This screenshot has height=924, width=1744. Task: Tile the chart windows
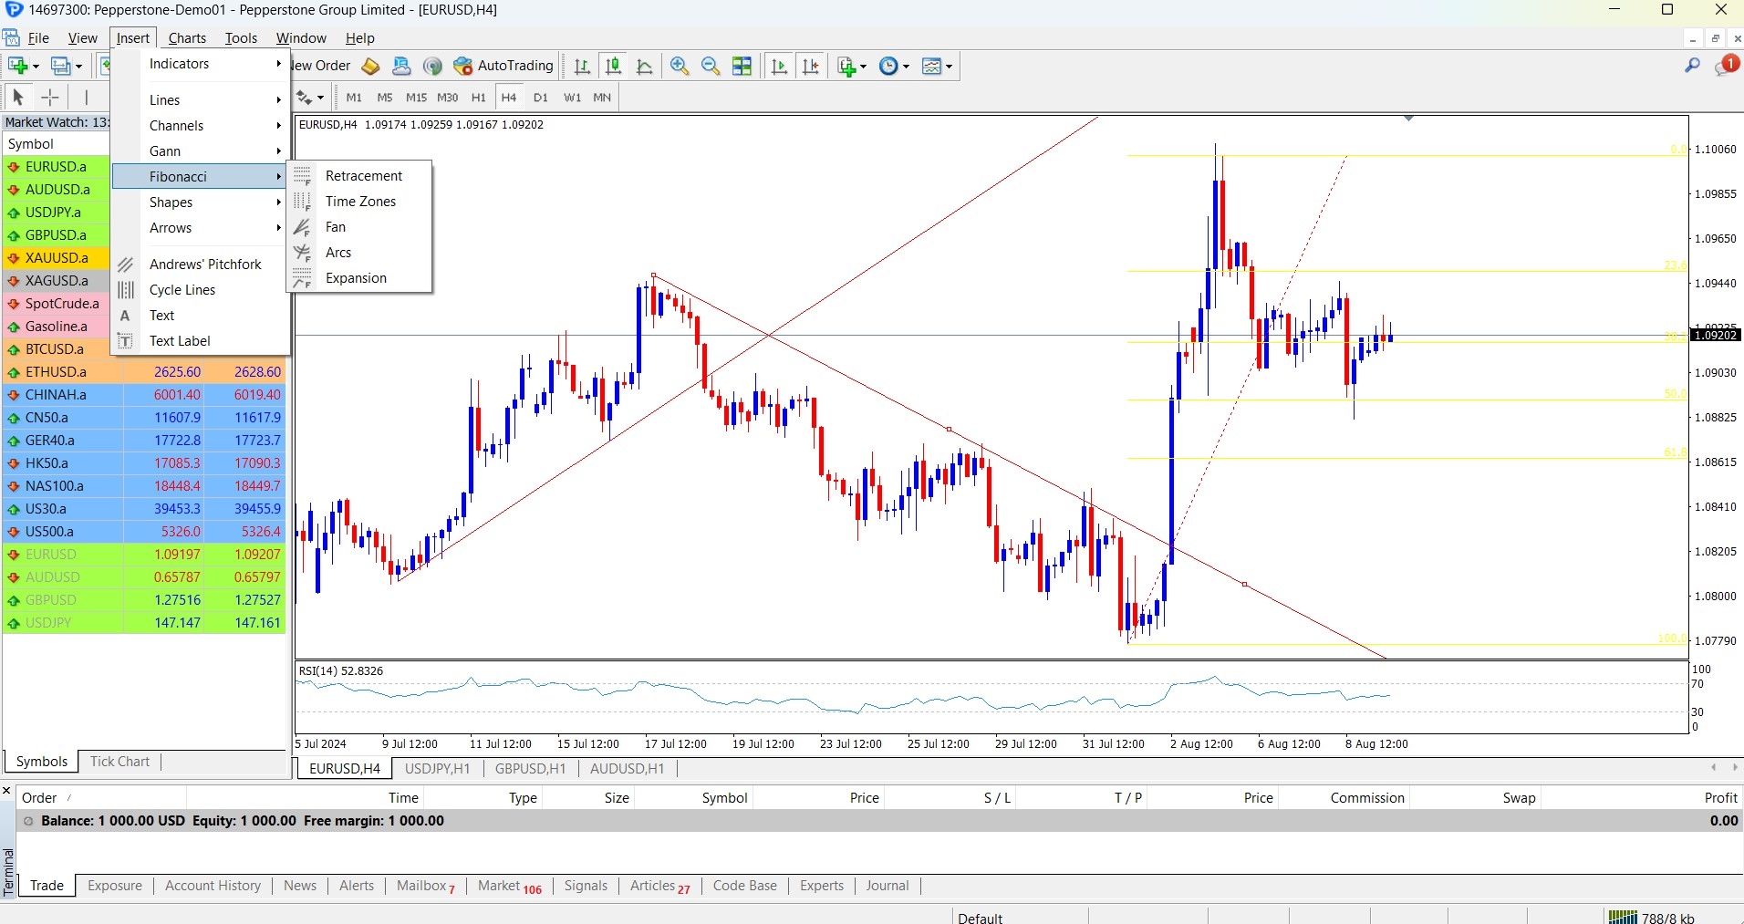click(x=743, y=66)
